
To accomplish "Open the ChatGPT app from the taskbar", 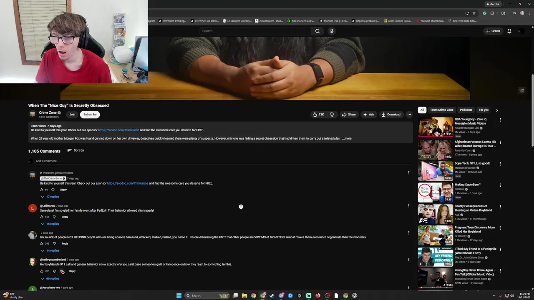I will tap(355, 296).
